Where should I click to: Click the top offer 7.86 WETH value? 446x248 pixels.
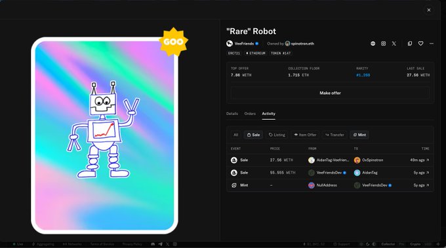[241, 75]
